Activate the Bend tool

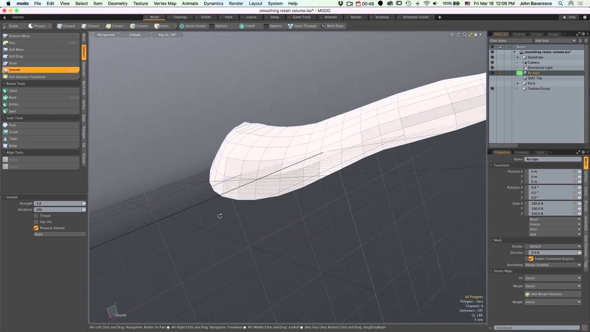tap(41, 98)
